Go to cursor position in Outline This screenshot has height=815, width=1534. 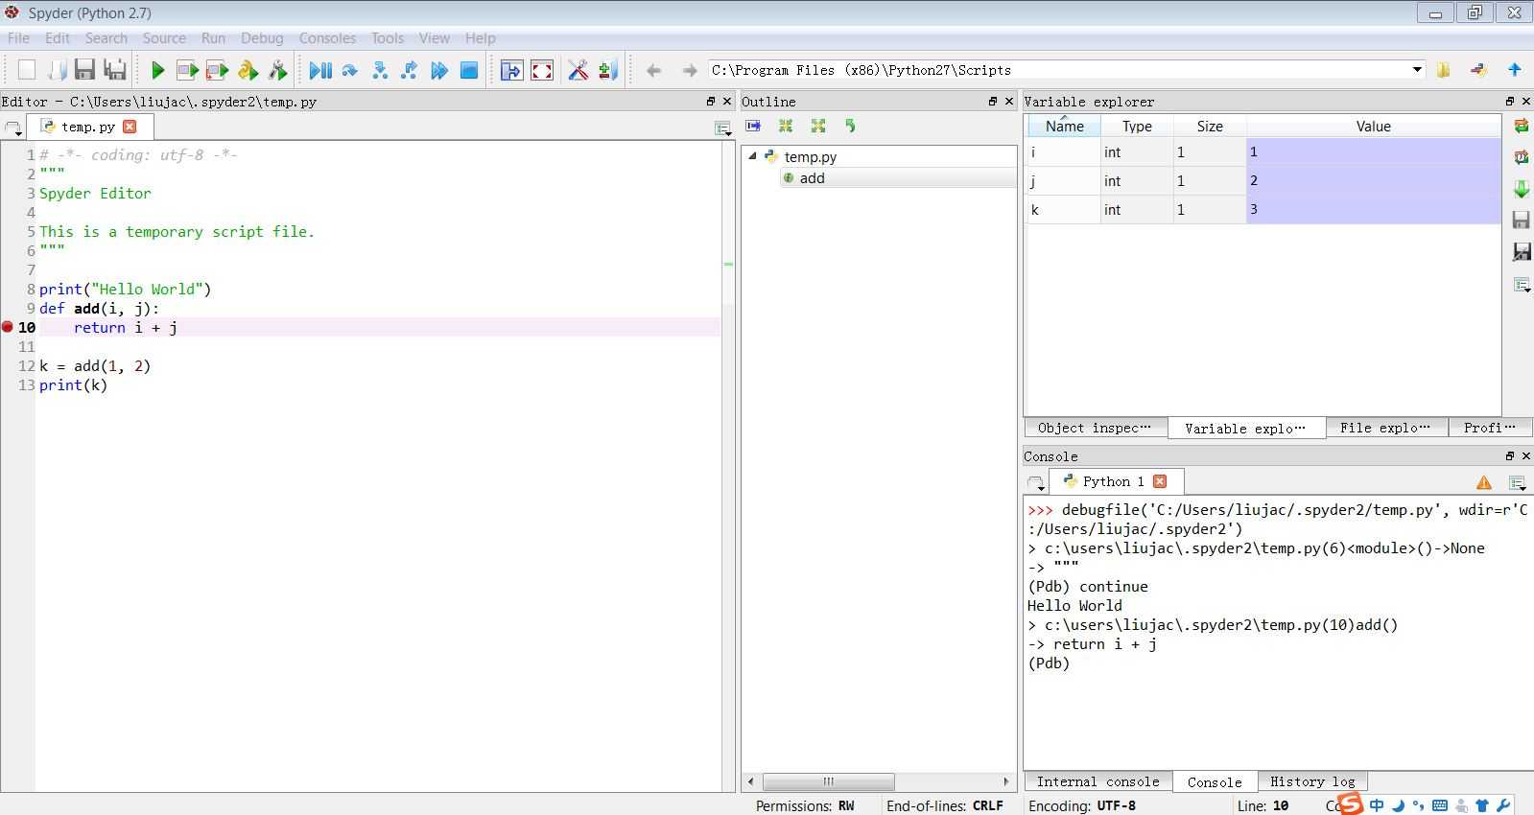(753, 126)
